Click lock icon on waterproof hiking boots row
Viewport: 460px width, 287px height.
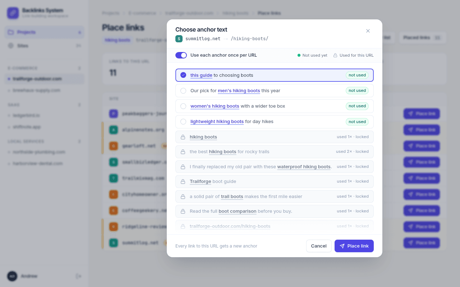[183, 167]
